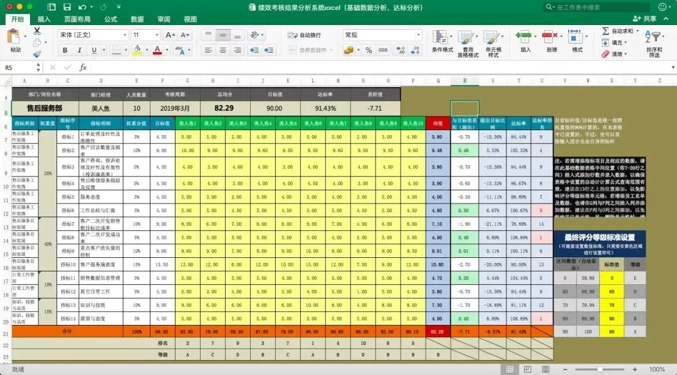Click the Undo arrow in the title bar

tap(82, 7)
